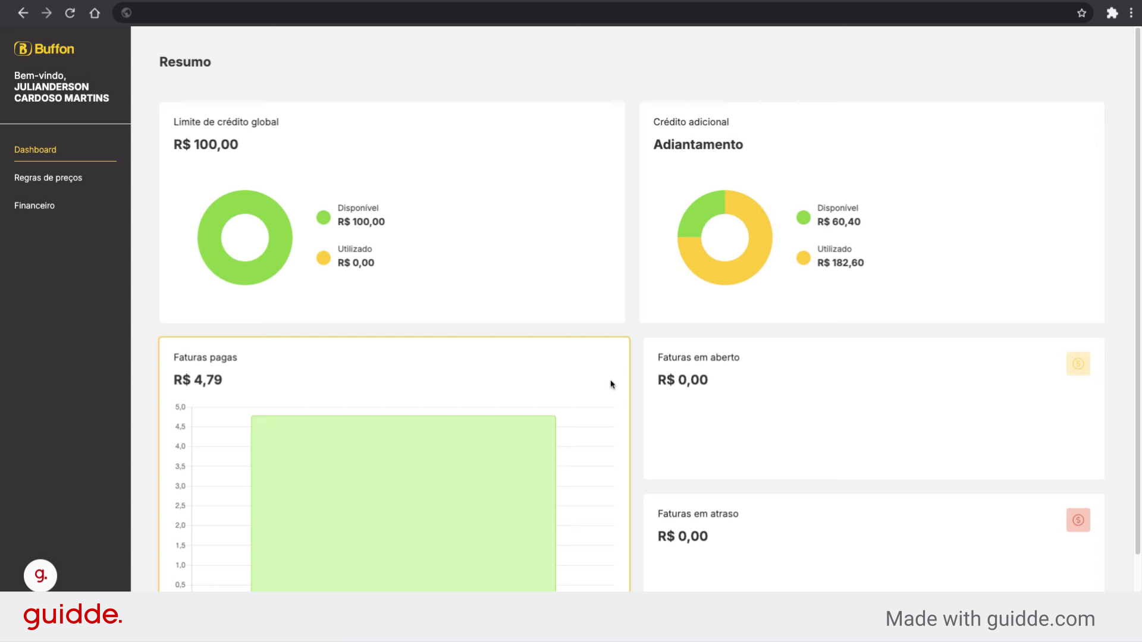Image resolution: width=1142 pixels, height=642 pixels.
Task: Click the green Disponível legend dot for global credit
Action: click(324, 218)
